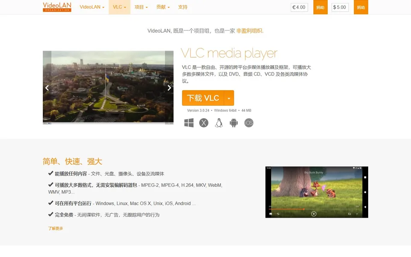Click the Big Buck Bunny player screenshot
The width and height of the screenshot is (411, 257).
point(317,192)
